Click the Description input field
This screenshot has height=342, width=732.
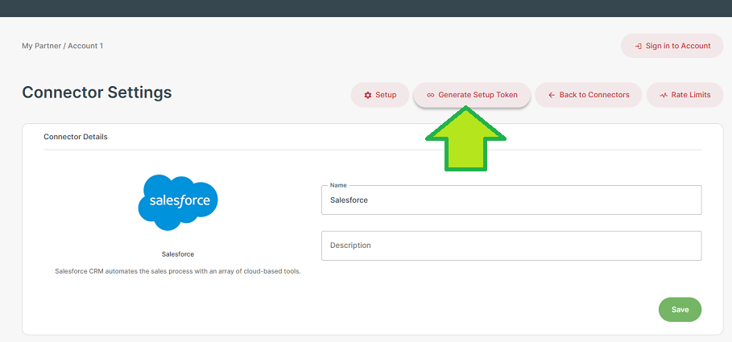[511, 245]
